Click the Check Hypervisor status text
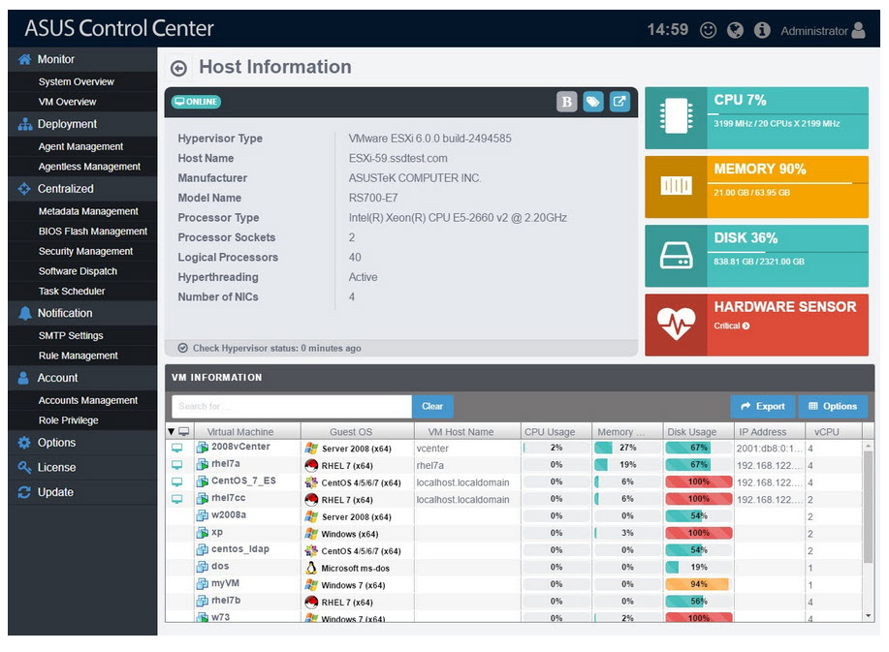889x652 pixels. [x=276, y=349]
